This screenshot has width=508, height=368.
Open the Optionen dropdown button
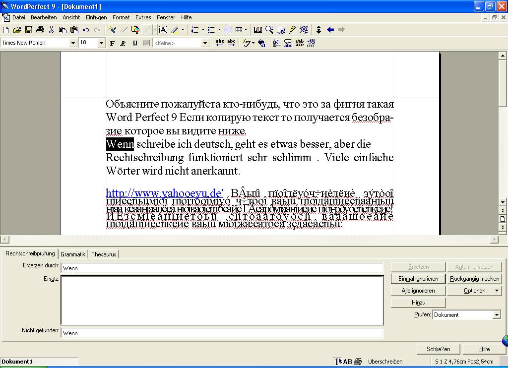point(474,291)
